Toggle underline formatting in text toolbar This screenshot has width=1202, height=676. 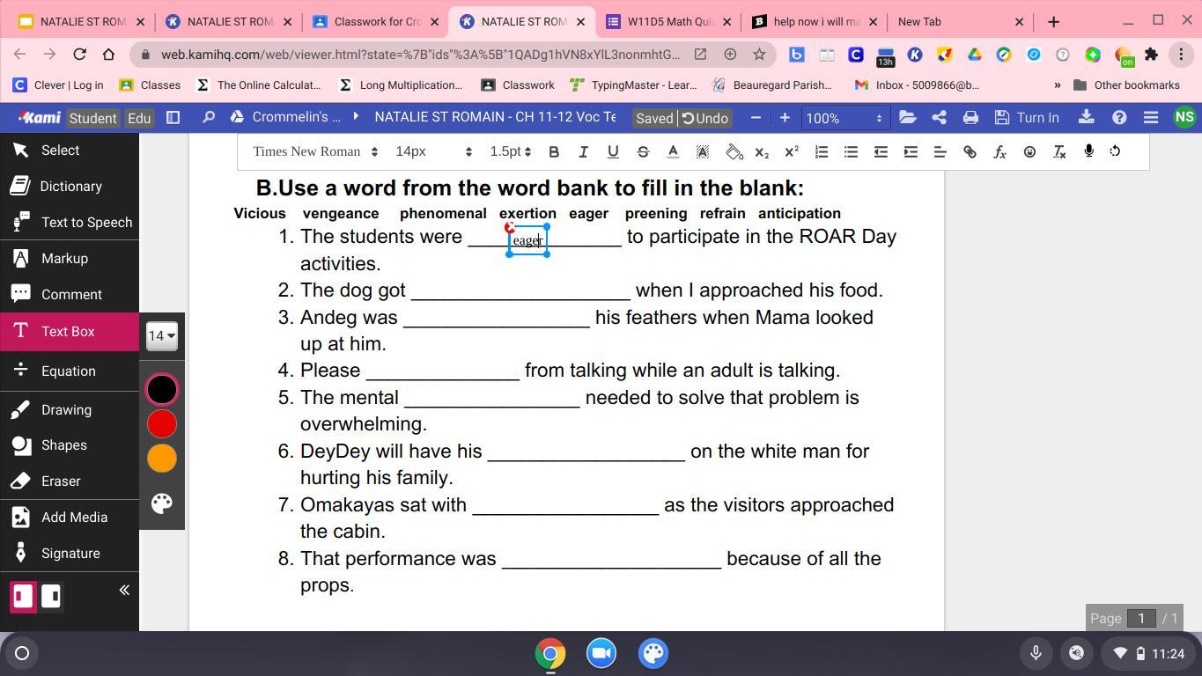point(613,151)
